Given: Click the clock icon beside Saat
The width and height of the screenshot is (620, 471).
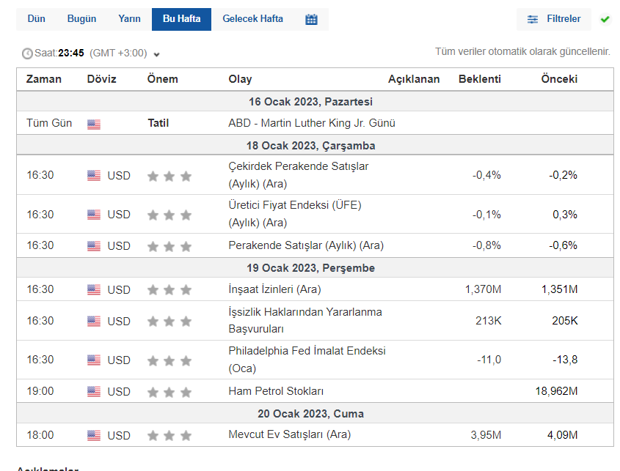Looking at the screenshot, I should (27, 53).
